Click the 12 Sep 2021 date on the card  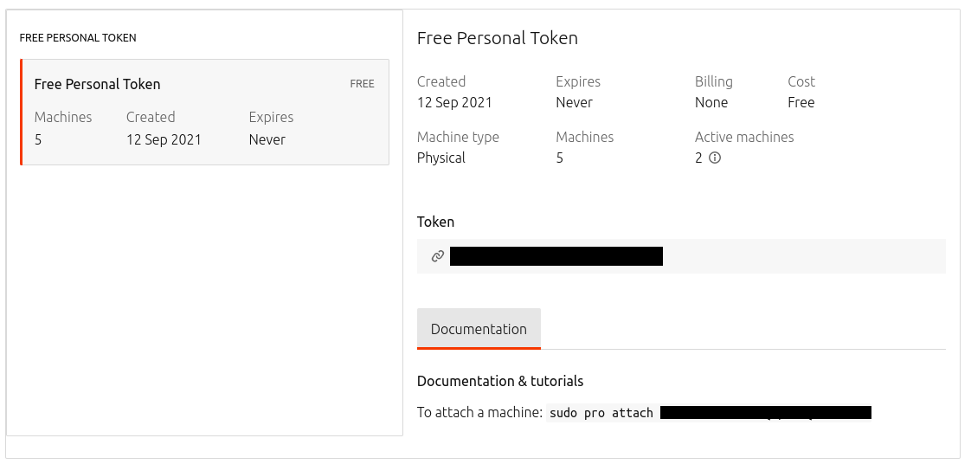[x=164, y=139]
